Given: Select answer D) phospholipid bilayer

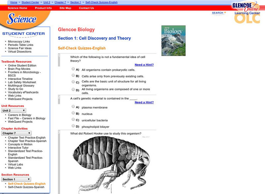Looking at the screenshot, I should tap(73, 126).
